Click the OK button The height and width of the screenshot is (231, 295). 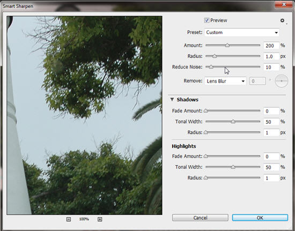[260, 218]
